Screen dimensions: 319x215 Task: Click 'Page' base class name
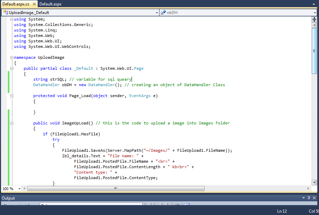point(139,68)
